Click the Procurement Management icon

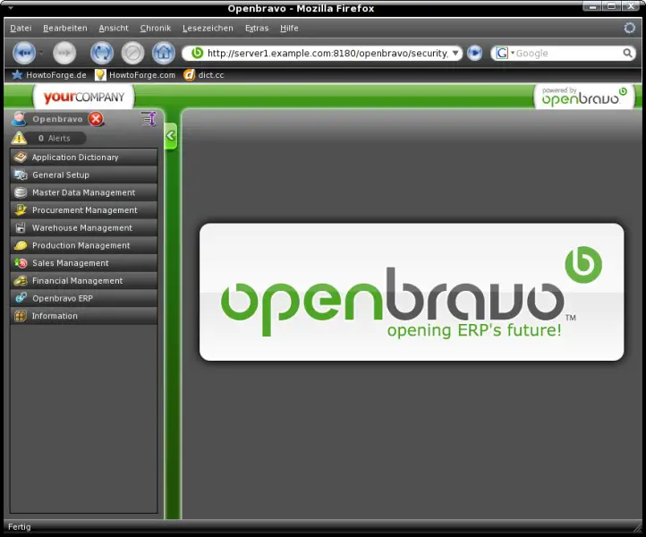tap(21, 210)
